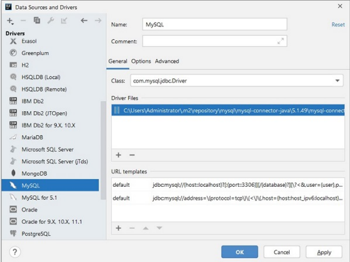Click the remove minus icon in left toolbar

point(23,21)
